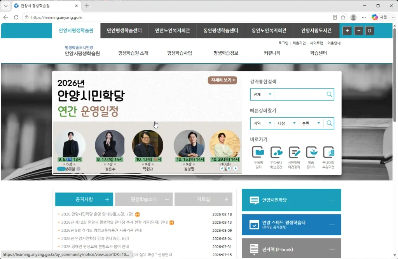Open notice 2026 장애인 평생교육 현황조사
Viewport: 398px width, 259px height.
coord(95,247)
